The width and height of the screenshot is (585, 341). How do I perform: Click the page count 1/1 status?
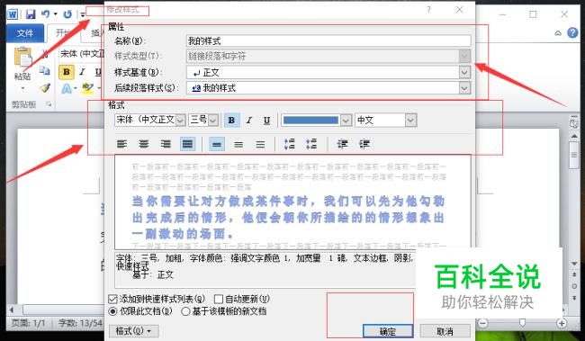pos(28,323)
